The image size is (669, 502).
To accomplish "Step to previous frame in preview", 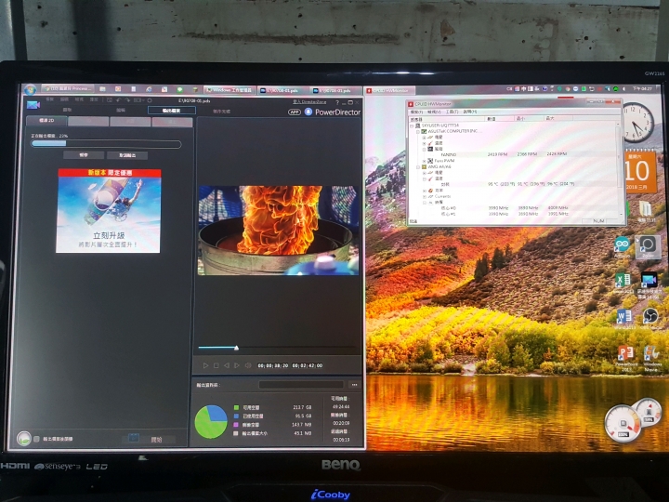I will 227,365.
